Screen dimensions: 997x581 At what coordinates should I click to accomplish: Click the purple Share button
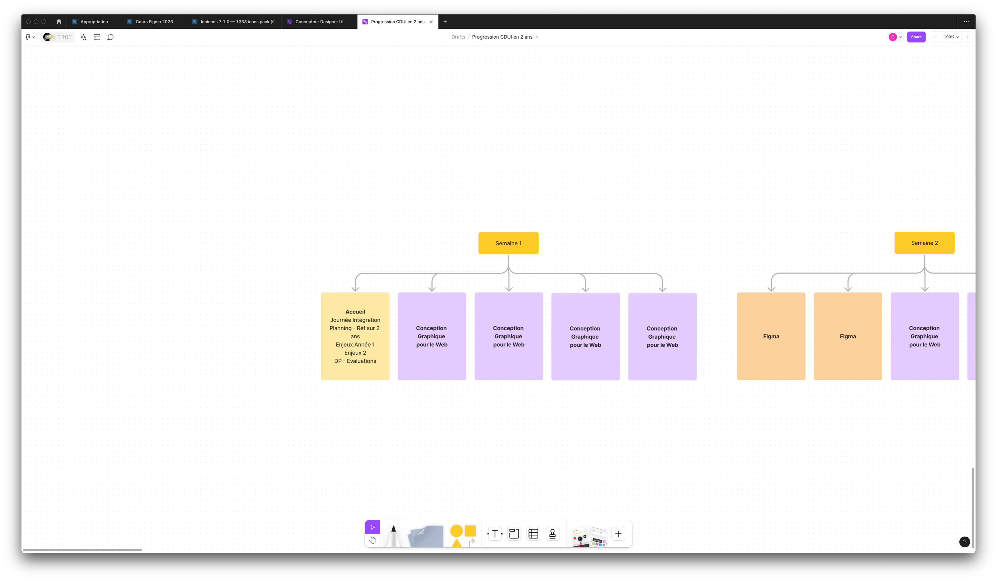(916, 37)
